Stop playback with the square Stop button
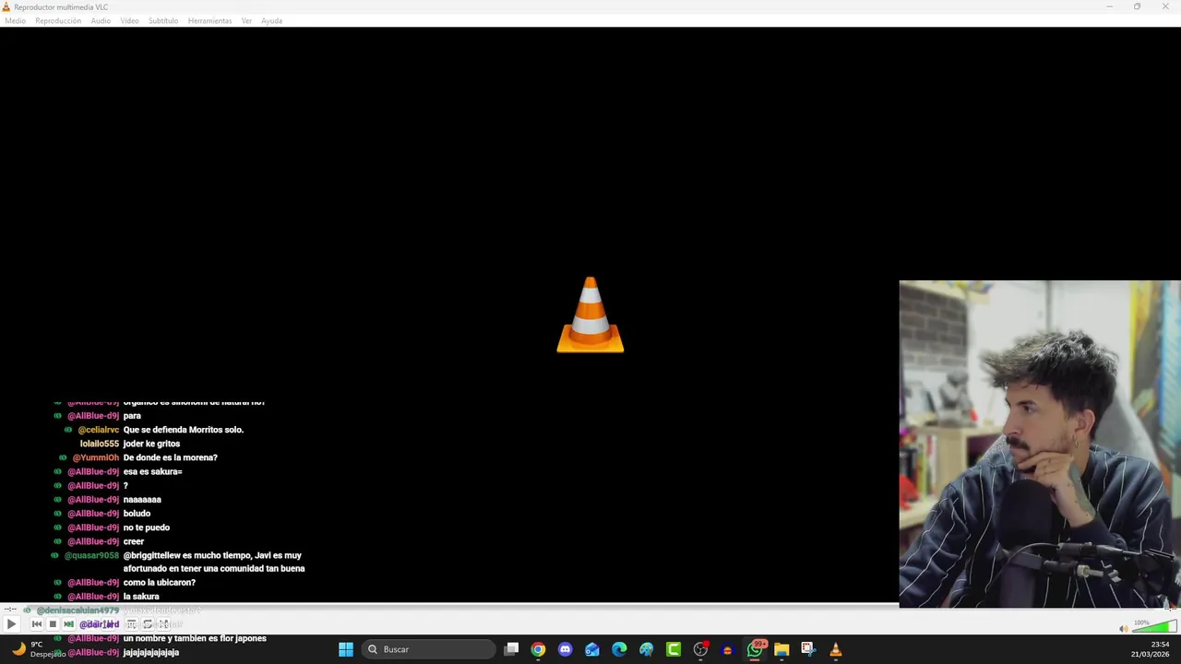The height and width of the screenshot is (664, 1181). (53, 624)
